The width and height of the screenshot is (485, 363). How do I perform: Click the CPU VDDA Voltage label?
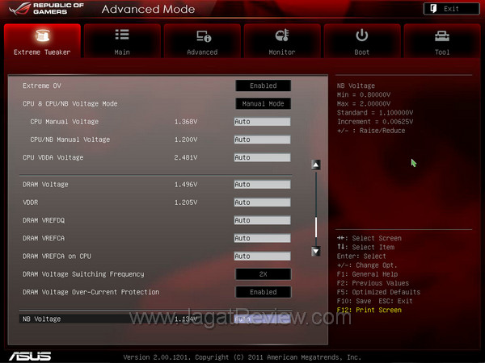click(53, 157)
